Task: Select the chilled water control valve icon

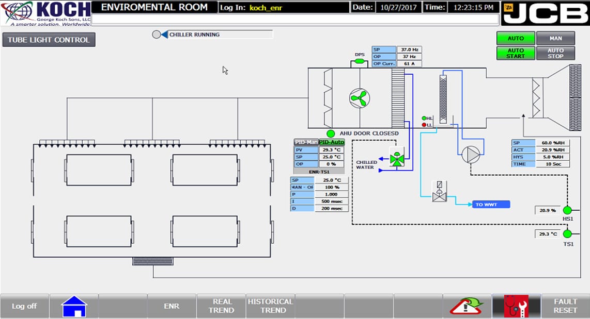Action: click(397, 157)
